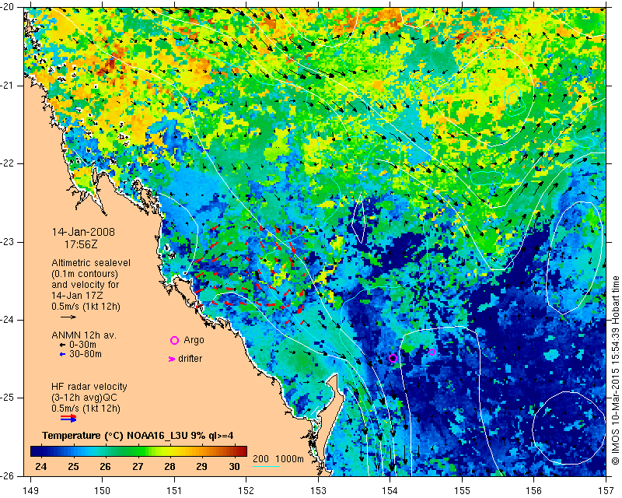Click the temperature color scale bar

coord(139,451)
